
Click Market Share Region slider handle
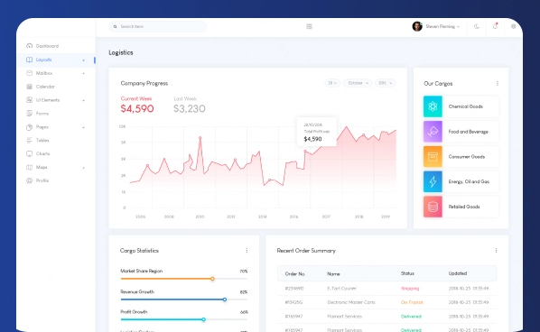(212, 279)
